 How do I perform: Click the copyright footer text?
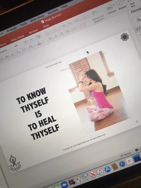(84, 142)
